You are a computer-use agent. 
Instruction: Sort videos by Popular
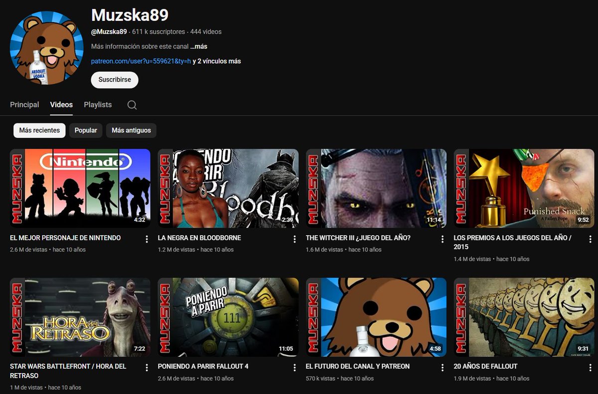tap(86, 130)
